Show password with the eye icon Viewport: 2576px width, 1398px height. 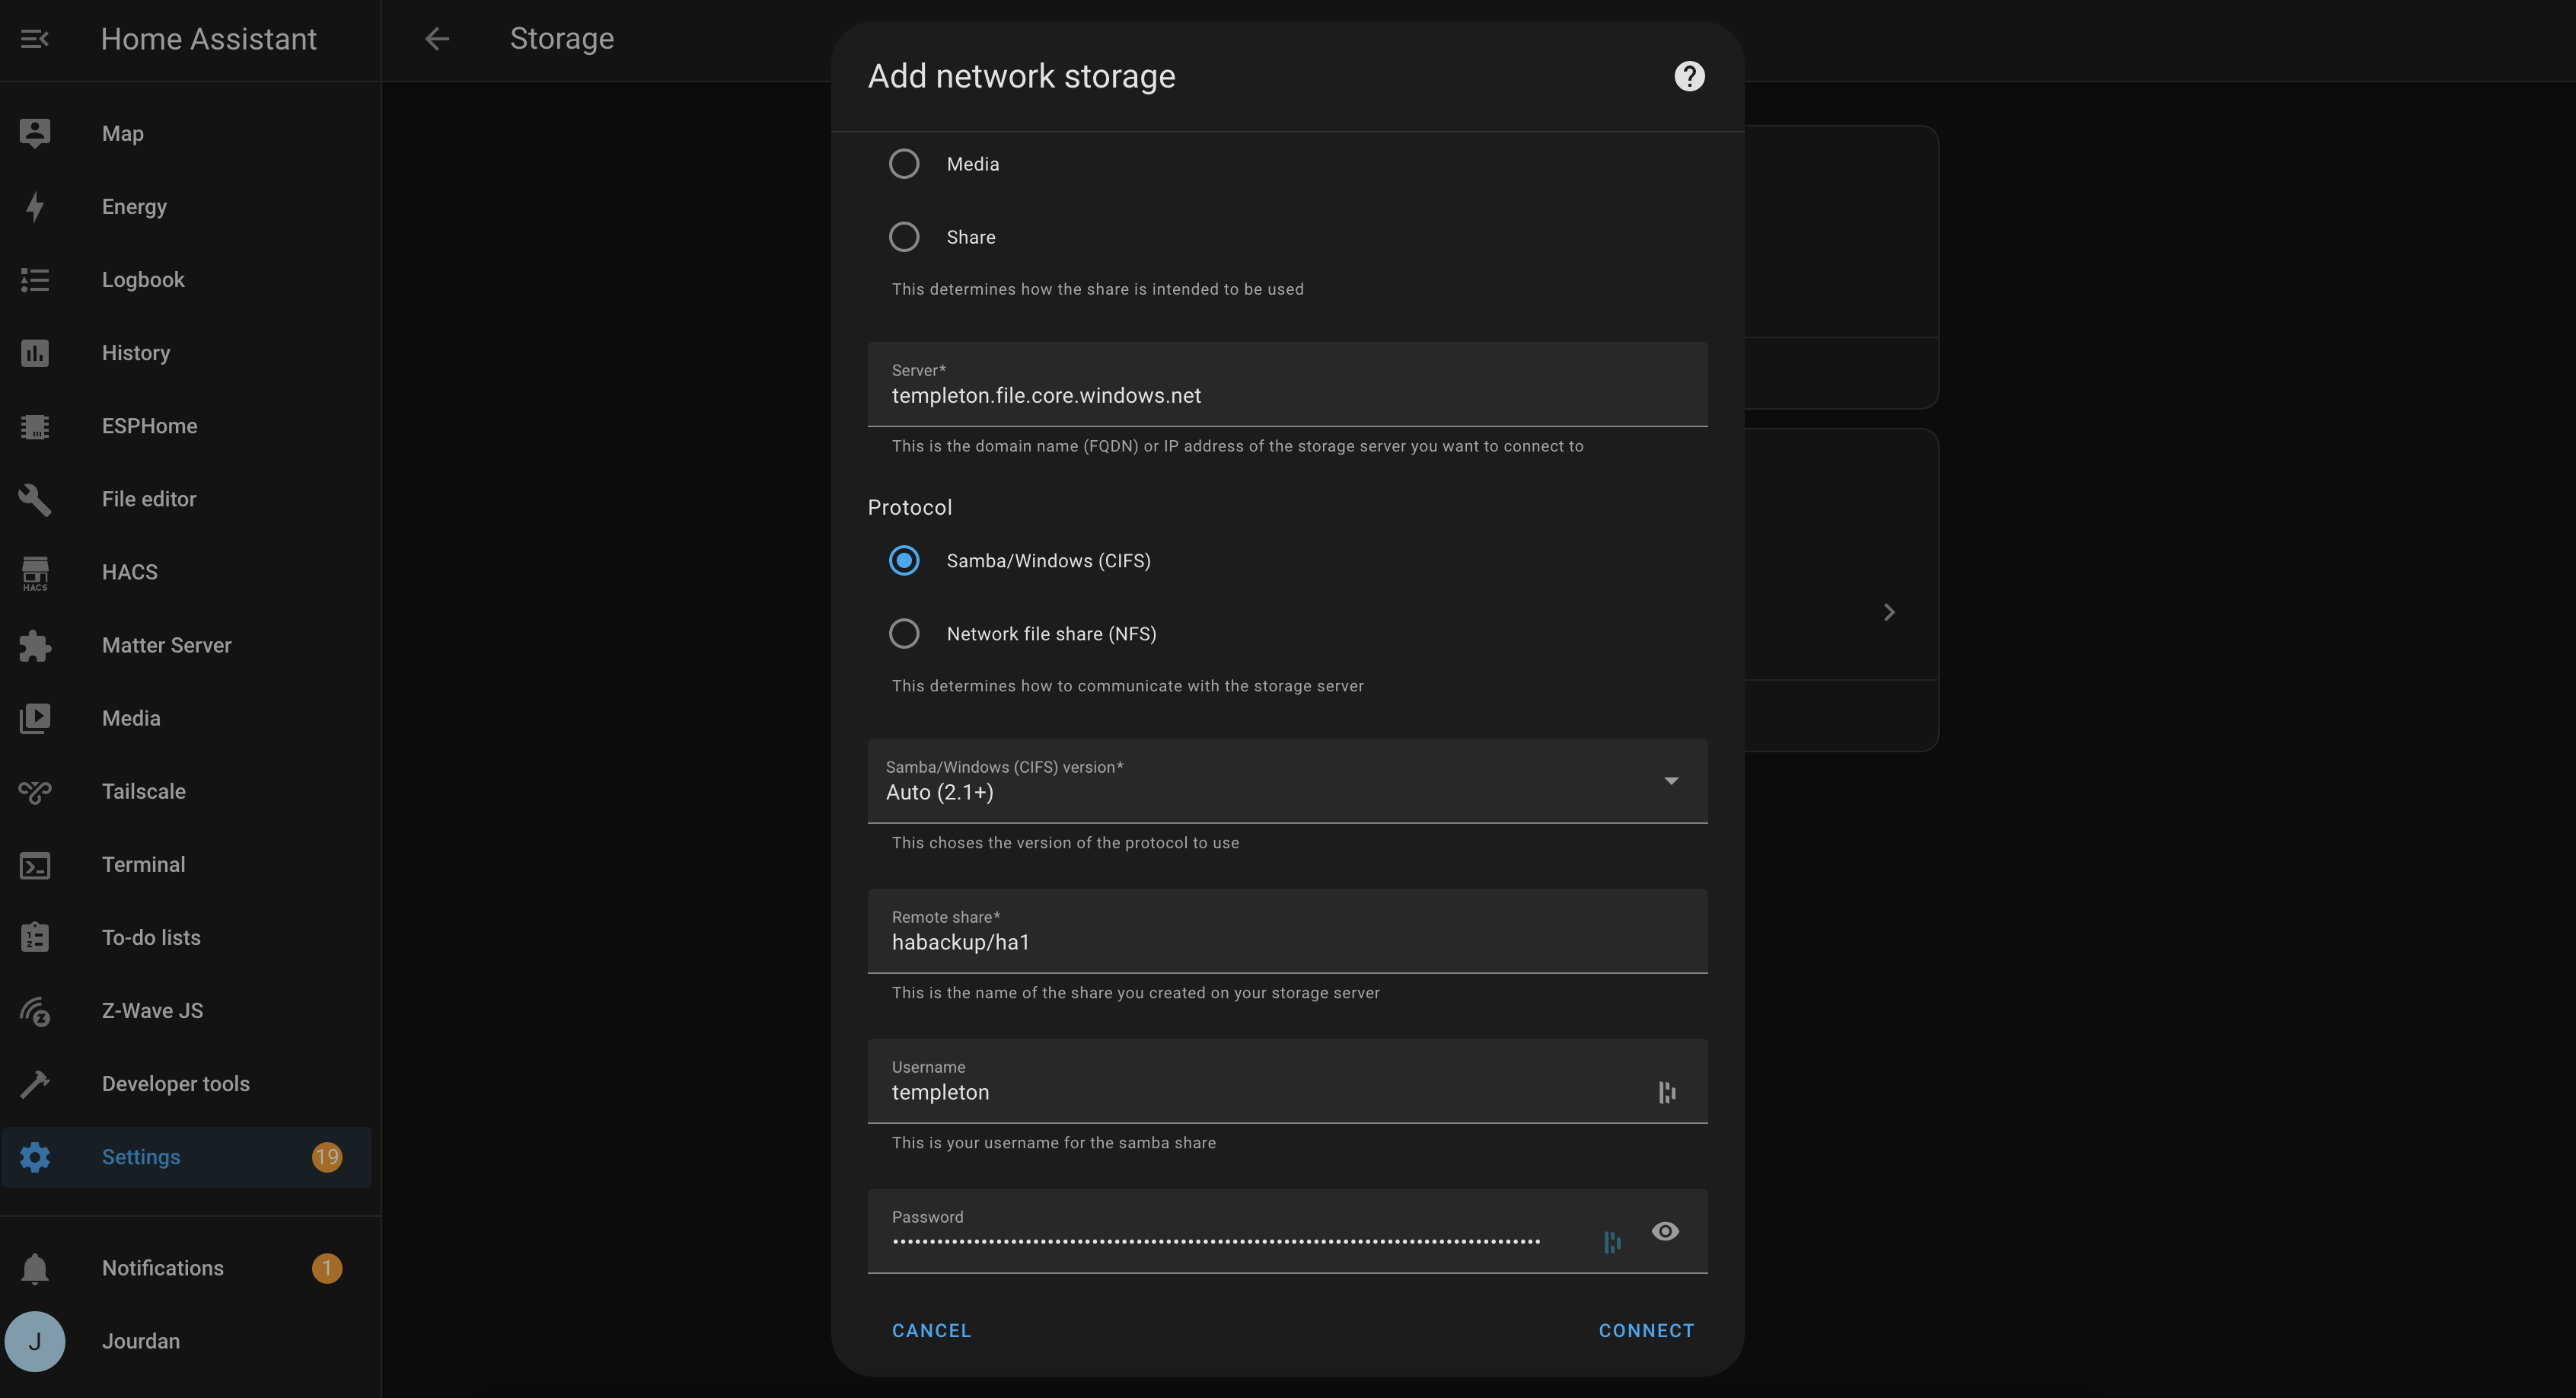[1665, 1231]
